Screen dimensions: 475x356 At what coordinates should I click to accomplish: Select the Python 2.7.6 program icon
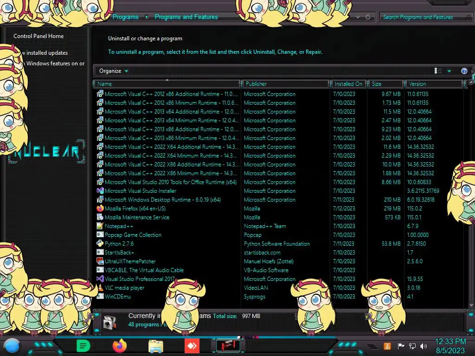coord(100,243)
